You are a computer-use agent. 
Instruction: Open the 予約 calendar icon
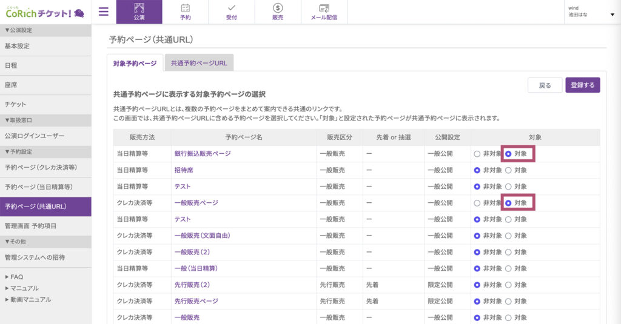185,12
